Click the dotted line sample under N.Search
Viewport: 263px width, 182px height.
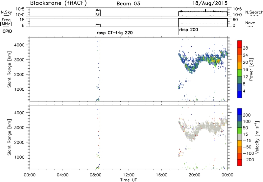(254, 16)
